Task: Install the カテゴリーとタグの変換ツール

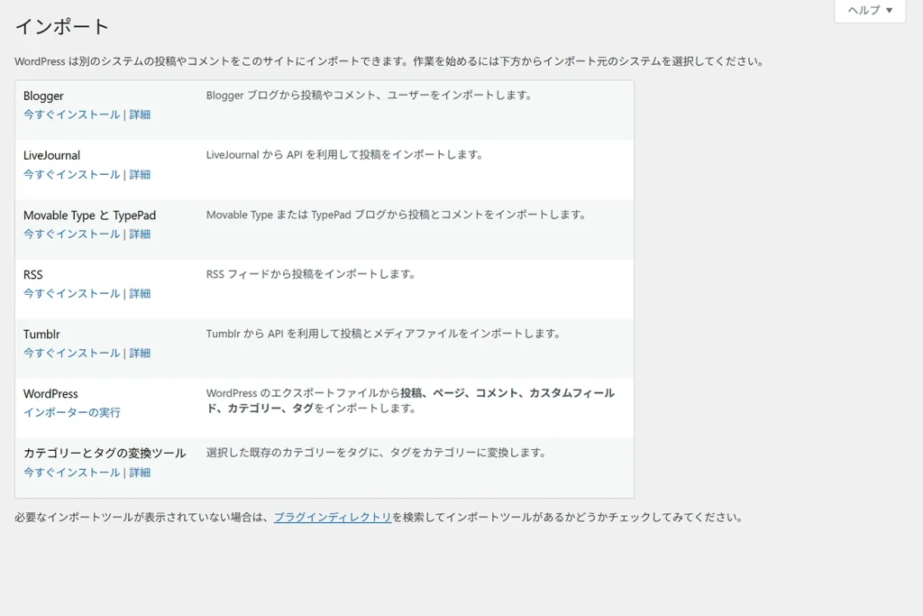Action: [x=70, y=472]
